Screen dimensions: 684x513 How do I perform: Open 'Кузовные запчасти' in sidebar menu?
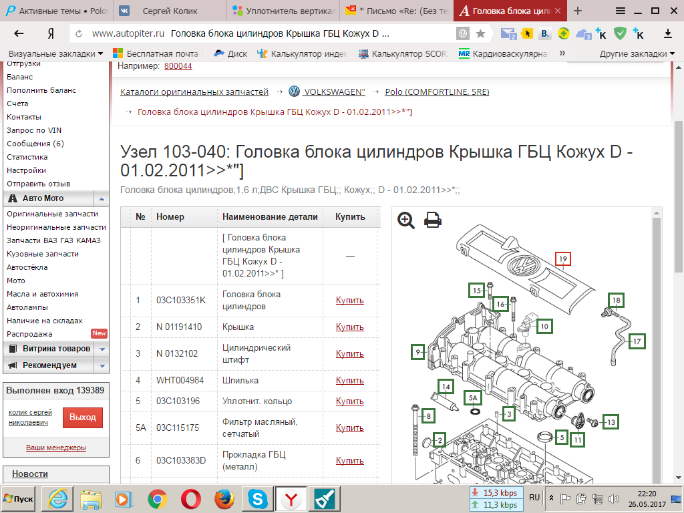point(43,254)
